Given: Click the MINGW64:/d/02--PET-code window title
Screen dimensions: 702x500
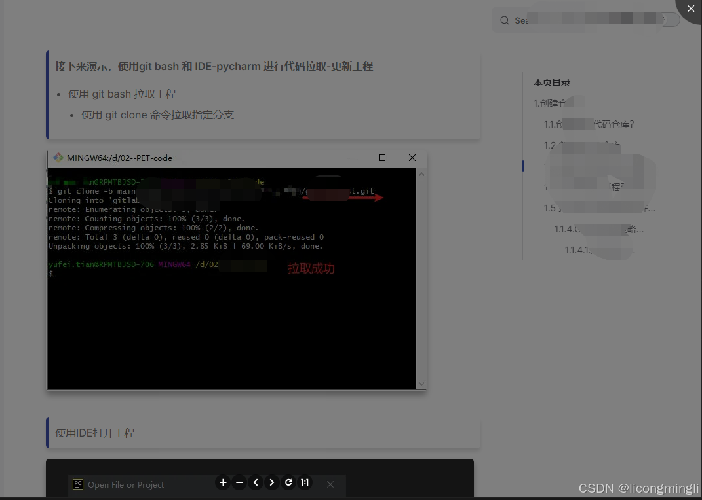Looking at the screenshot, I should click(x=119, y=158).
